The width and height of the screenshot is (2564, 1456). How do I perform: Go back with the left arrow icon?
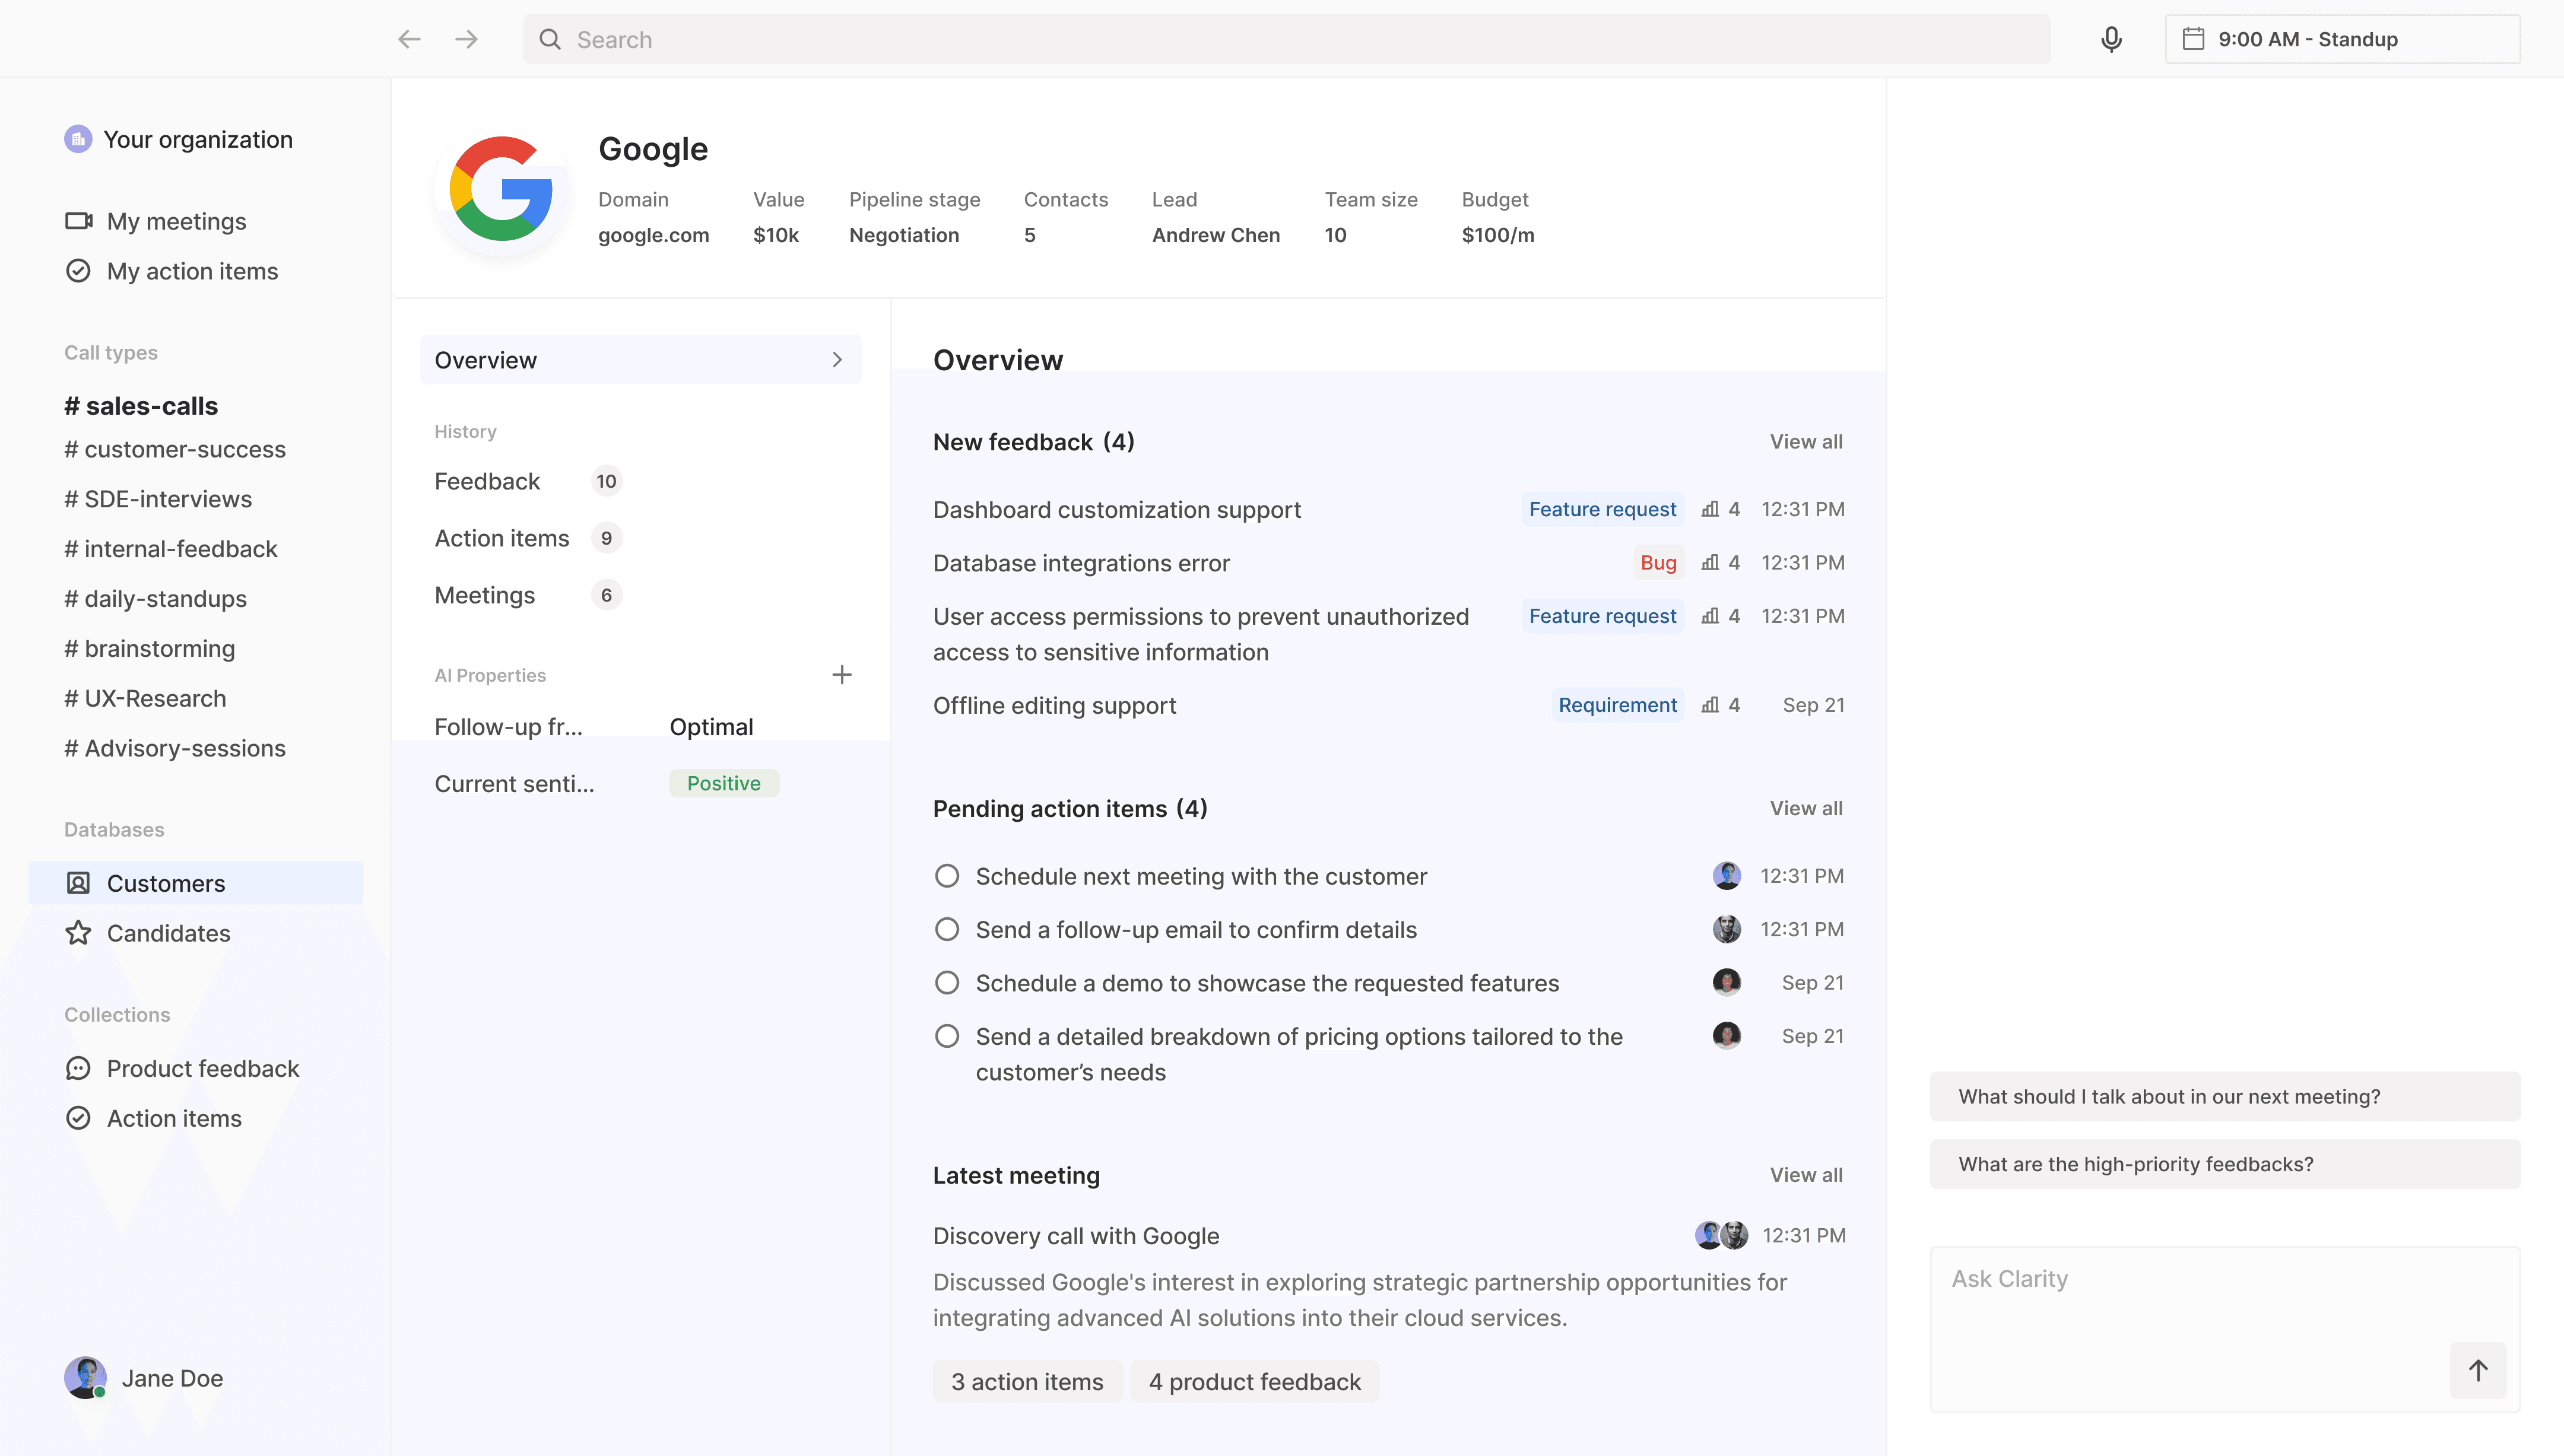tap(409, 39)
